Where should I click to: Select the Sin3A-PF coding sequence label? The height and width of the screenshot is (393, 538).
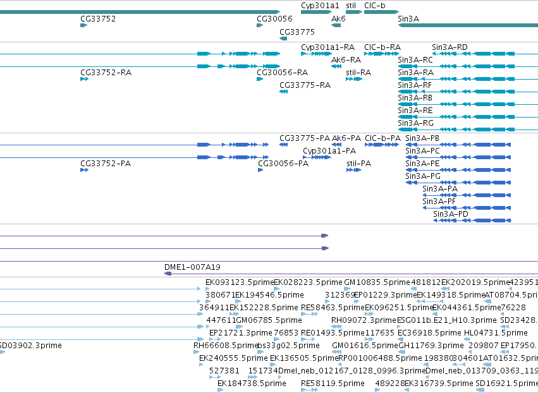pyautogui.click(x=439, y=202)
